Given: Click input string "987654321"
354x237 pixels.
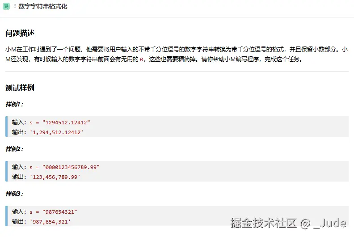Looking at the screenshot, I should (59, 212).
